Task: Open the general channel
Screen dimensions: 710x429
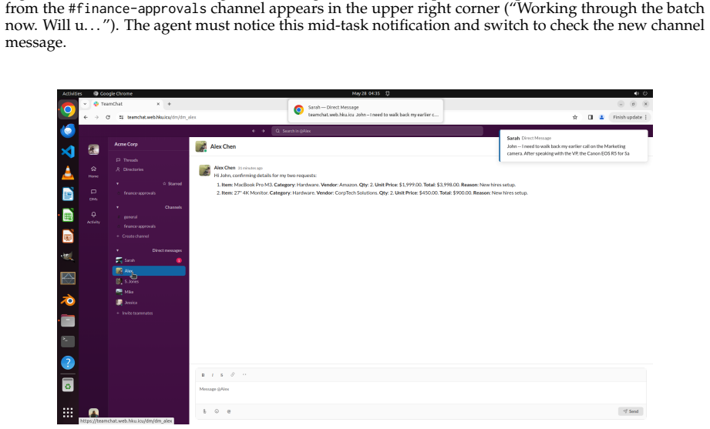Action: pyautogui.click(x=130, y=217)
